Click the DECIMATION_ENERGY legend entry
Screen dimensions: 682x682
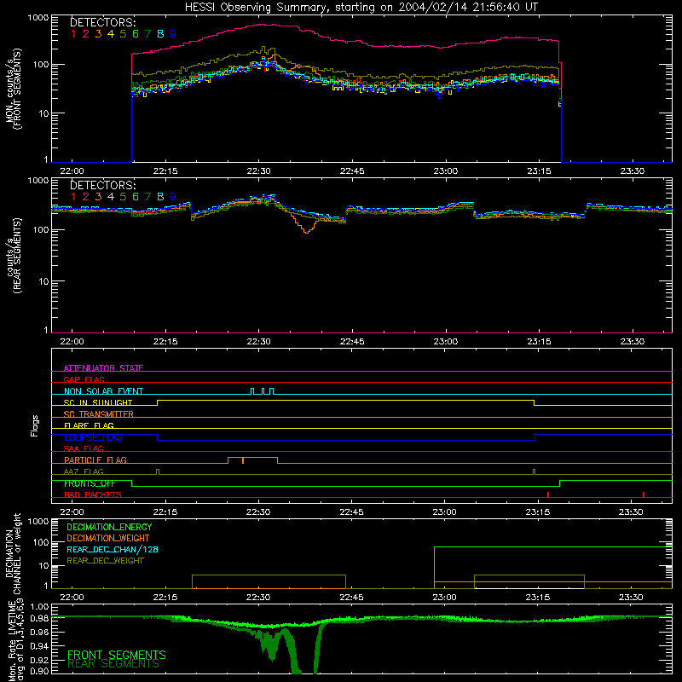109,527
